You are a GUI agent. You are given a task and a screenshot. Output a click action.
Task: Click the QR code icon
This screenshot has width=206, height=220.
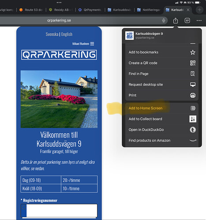[x=193, y=63]
